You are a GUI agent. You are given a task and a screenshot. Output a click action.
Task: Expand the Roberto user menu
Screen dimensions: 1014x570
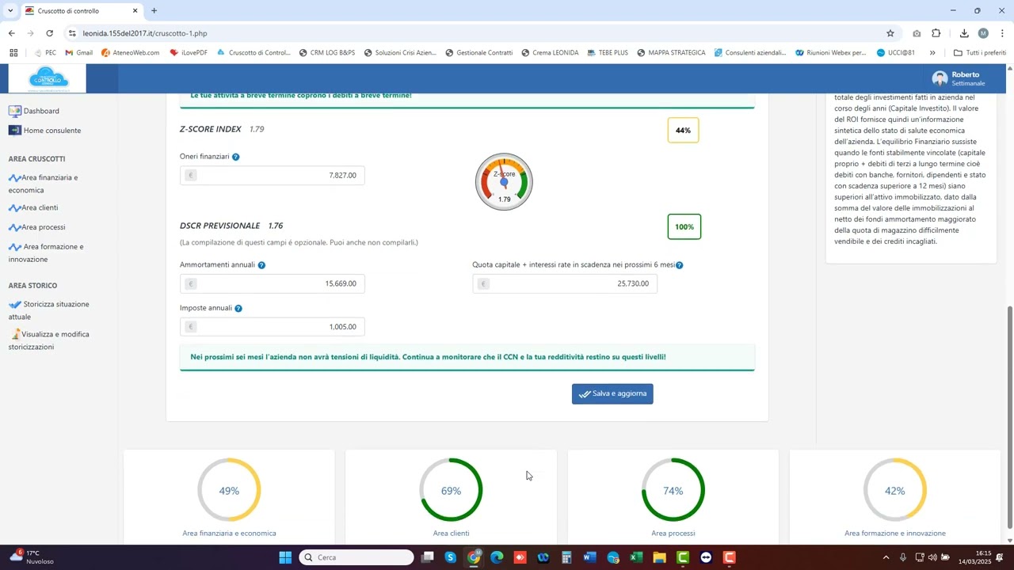pyautogui.click(x=959, y=78)
